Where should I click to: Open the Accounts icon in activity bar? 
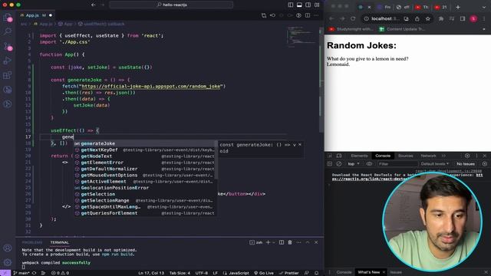(x=8, y=248)
